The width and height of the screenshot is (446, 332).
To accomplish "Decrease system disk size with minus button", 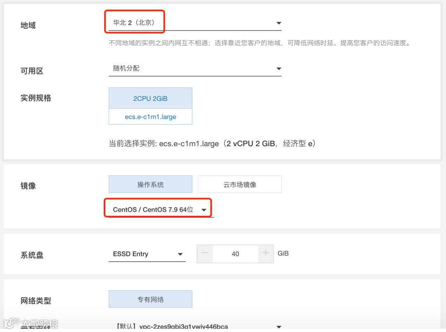I will point(205,254).
